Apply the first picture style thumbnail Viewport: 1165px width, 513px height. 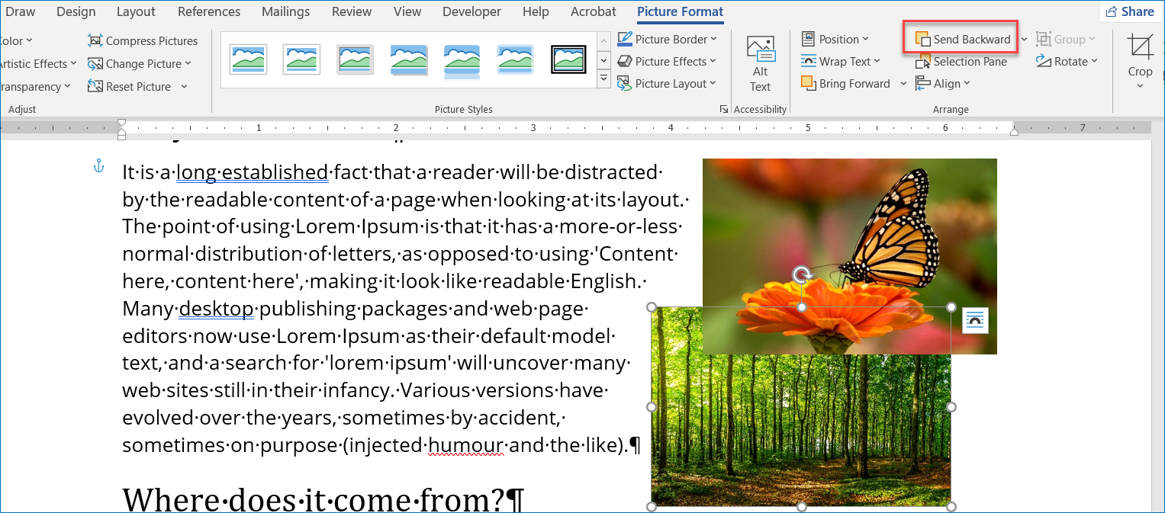click(248, 59)
